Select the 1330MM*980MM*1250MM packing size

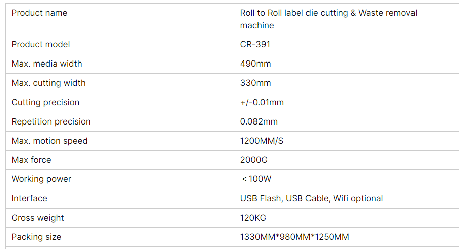(294, 237)
